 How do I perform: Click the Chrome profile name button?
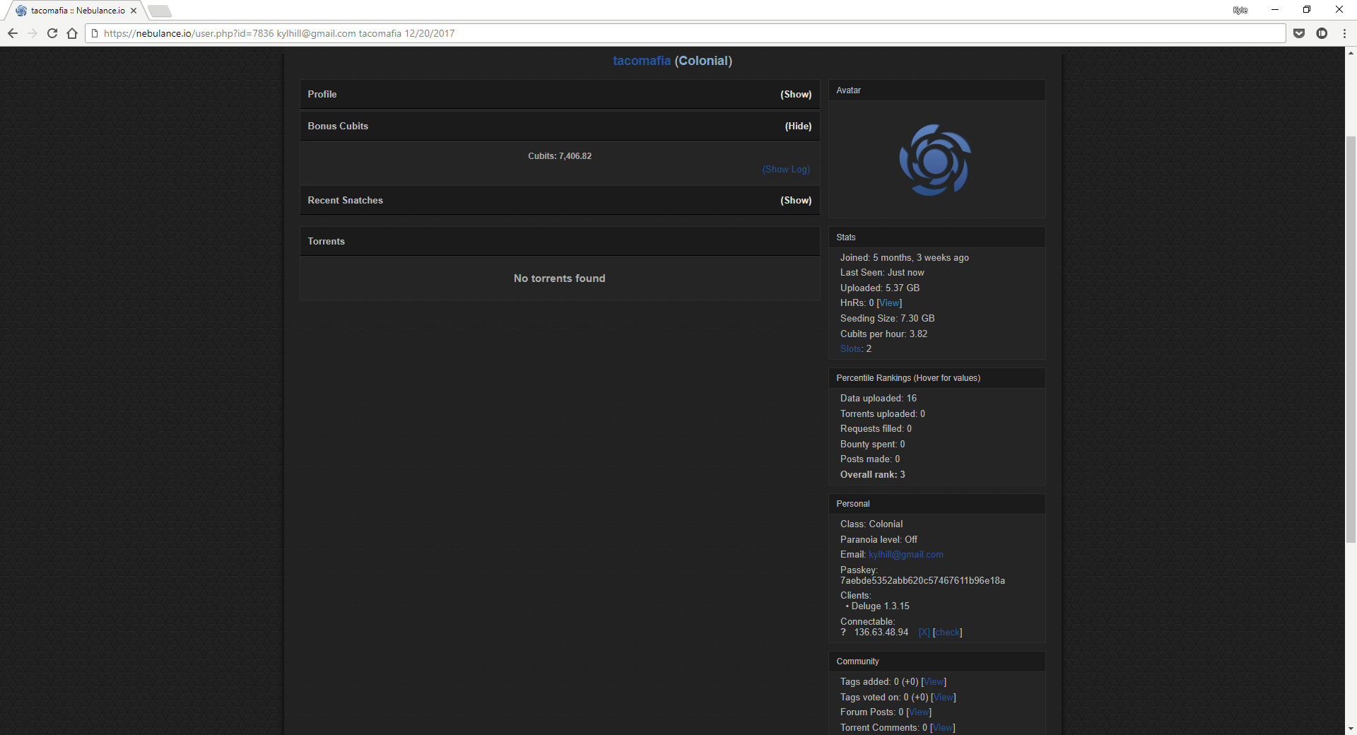tap(1240, 10)
